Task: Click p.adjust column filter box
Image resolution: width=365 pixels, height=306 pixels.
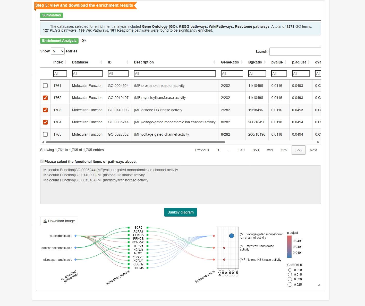Action: [301, 73]
